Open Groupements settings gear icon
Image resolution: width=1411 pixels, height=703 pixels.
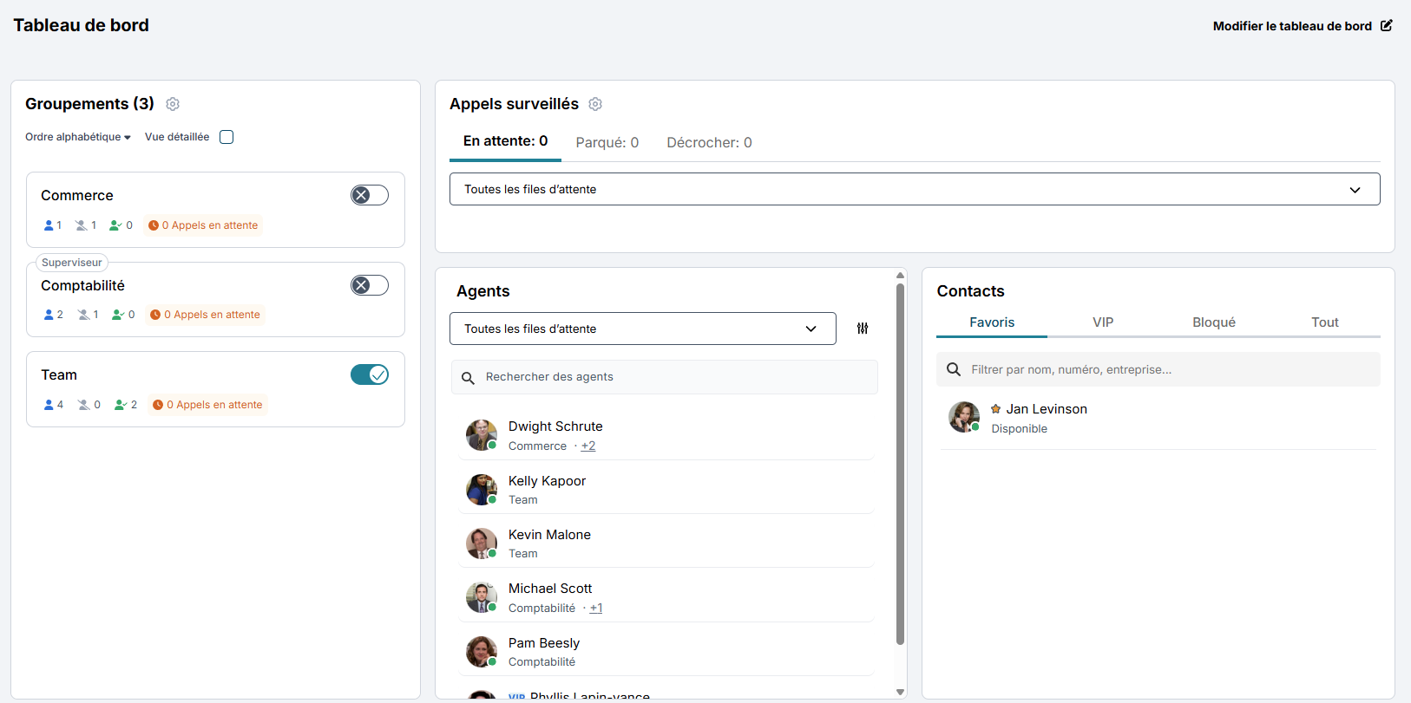click(173, 104)
